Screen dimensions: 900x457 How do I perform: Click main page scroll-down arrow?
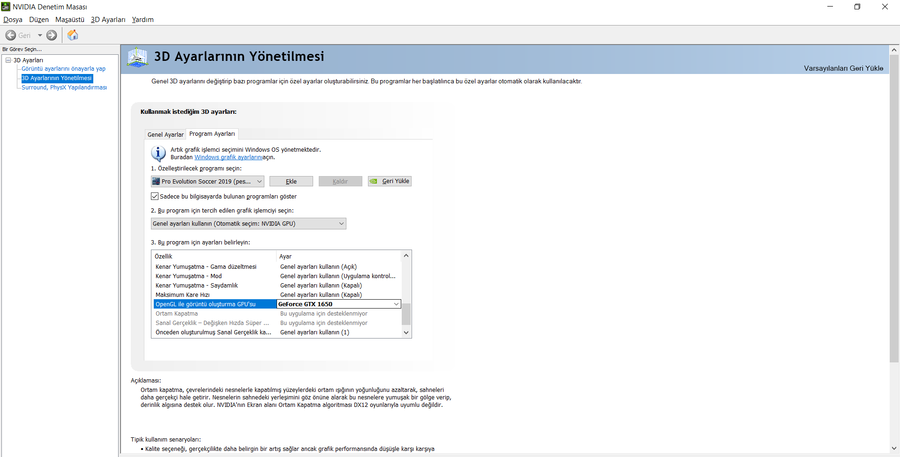coord(894,448)
